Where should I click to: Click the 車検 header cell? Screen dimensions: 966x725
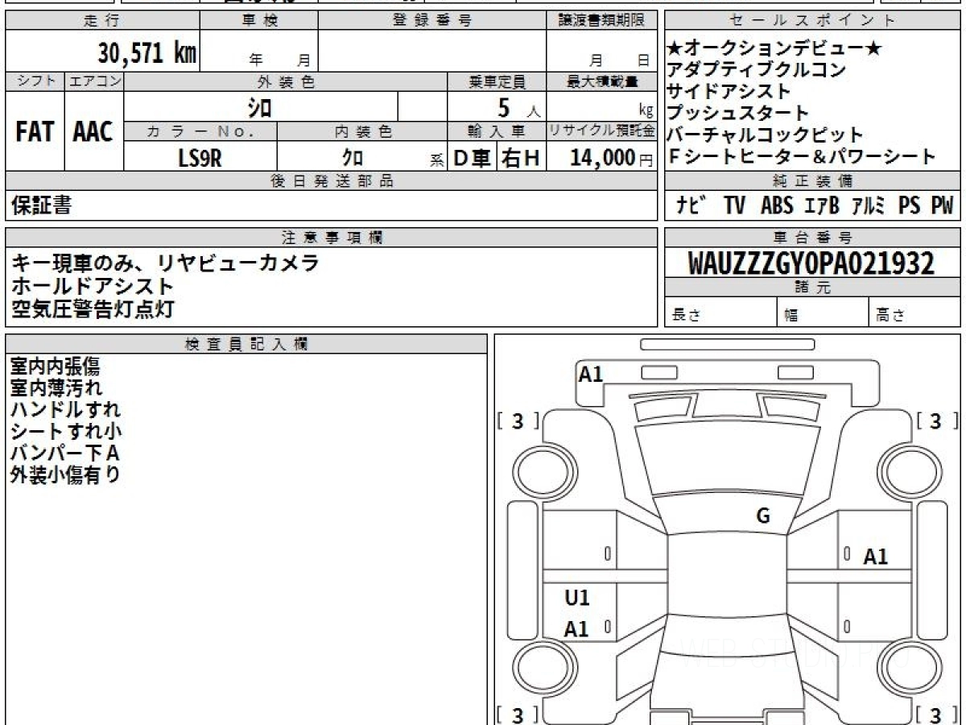(258, 21)
